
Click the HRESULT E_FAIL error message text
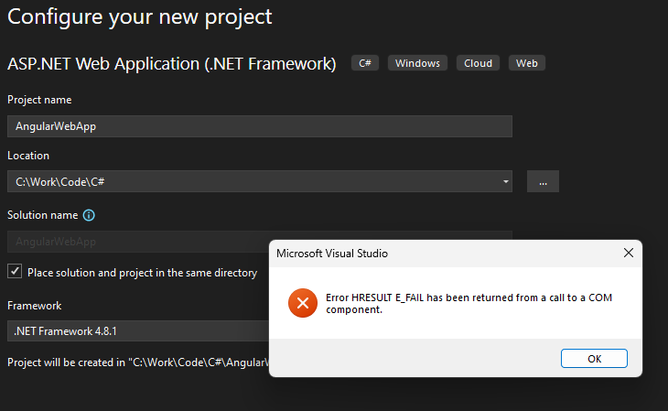coord(469,304)
